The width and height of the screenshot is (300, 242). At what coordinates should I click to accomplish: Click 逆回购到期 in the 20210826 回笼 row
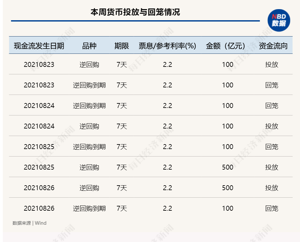tap(89, 208)
